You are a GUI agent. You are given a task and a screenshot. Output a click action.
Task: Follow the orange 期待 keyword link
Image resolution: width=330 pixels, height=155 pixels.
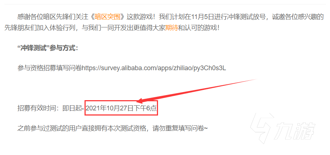point(172,28)
